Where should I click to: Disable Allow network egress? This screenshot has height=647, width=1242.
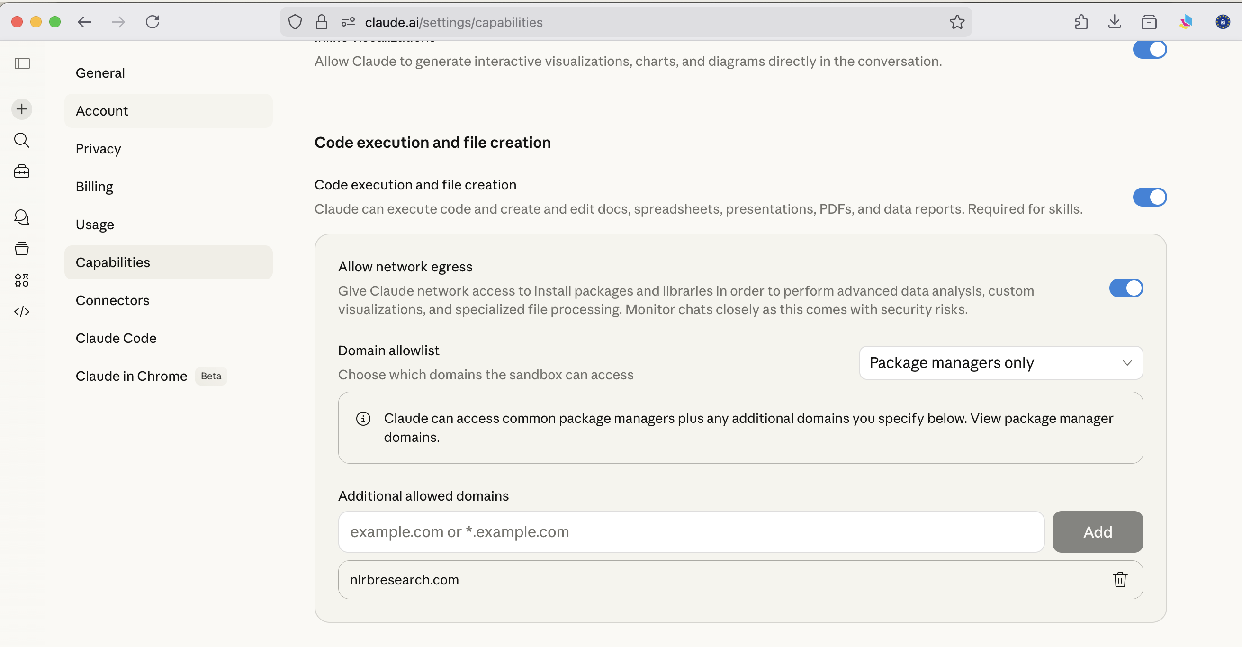click(x=1126, y=288)
